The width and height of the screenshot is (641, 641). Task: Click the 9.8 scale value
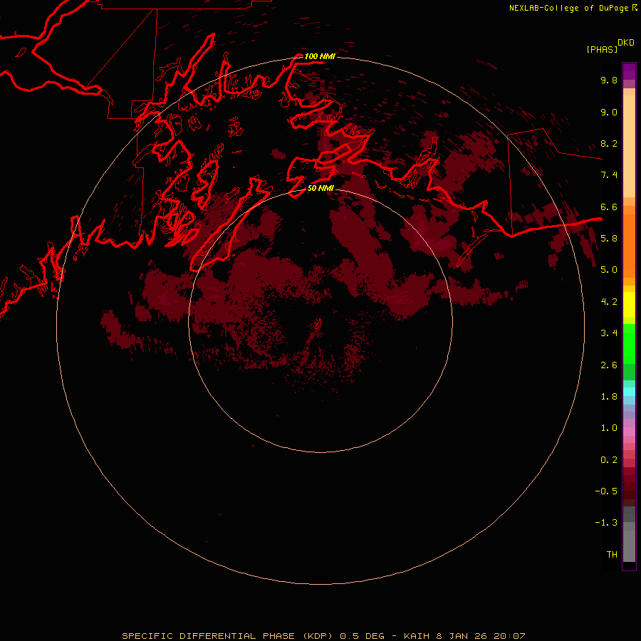click(x=609, y=80)
